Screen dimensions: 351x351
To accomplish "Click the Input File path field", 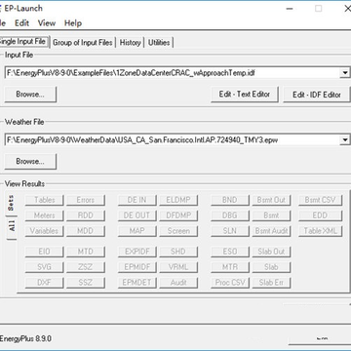I will pyautogui.click(x=173, y=73).
